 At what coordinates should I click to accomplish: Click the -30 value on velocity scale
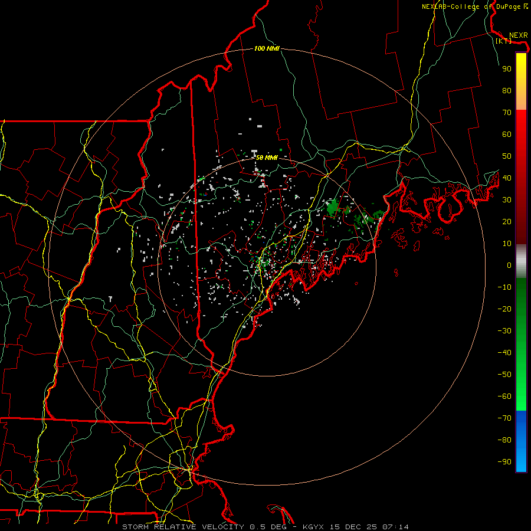(504, 331)
